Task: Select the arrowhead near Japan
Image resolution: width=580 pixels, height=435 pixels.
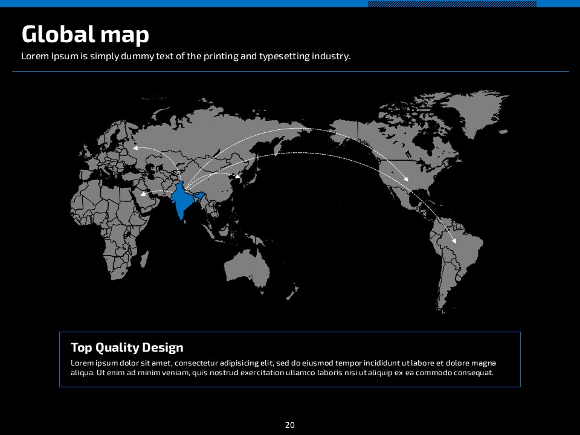Action: 237,177
